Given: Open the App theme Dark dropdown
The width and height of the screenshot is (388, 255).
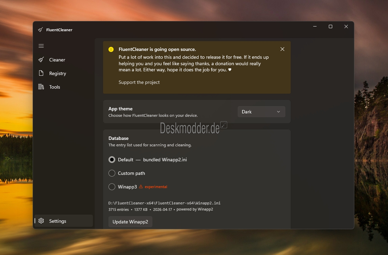Looking at the screenshot, I should click(261, 112).
